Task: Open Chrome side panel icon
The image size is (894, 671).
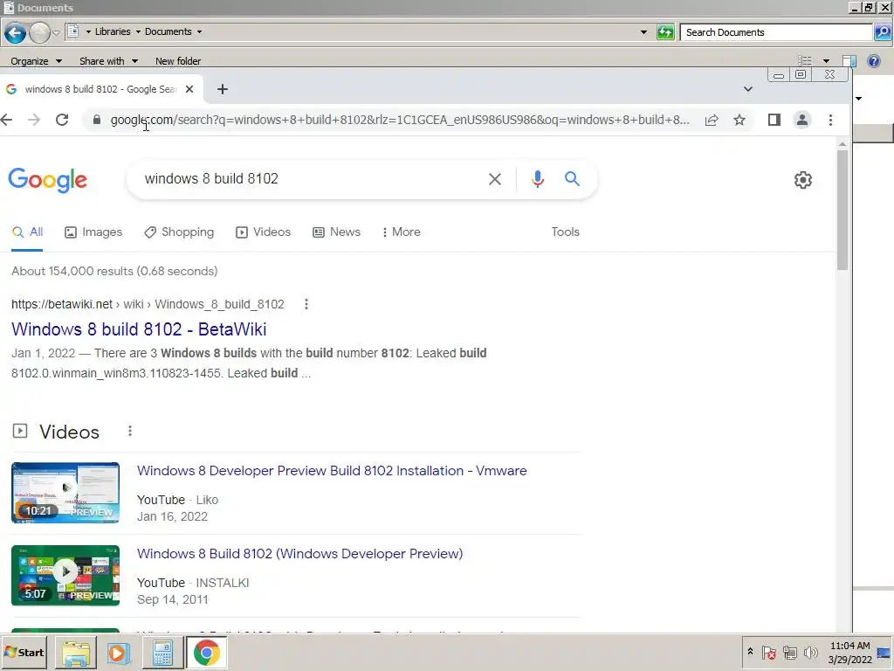Action: pos(774,120)
